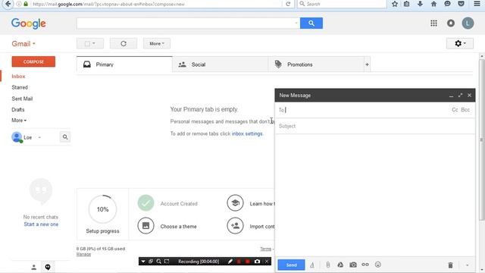Add Cc recipients
The width and height of the screenshot is (485, 273).
tap(455, 110)
